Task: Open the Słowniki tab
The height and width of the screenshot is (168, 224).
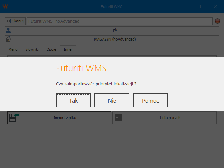Action: [31, 49]
